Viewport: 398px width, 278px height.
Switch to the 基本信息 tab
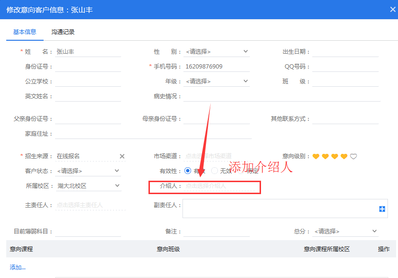click(x=24, y=32)
